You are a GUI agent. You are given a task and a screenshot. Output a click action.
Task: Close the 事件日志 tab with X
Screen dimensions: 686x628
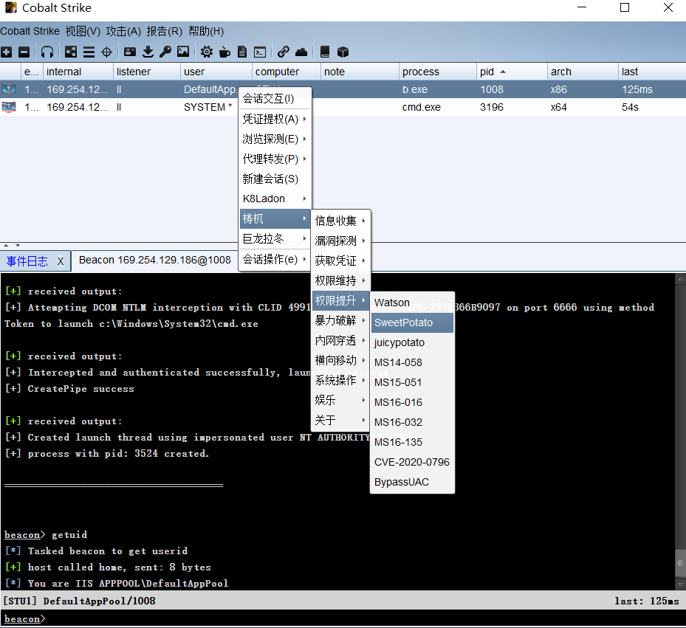tap(61, 261)
